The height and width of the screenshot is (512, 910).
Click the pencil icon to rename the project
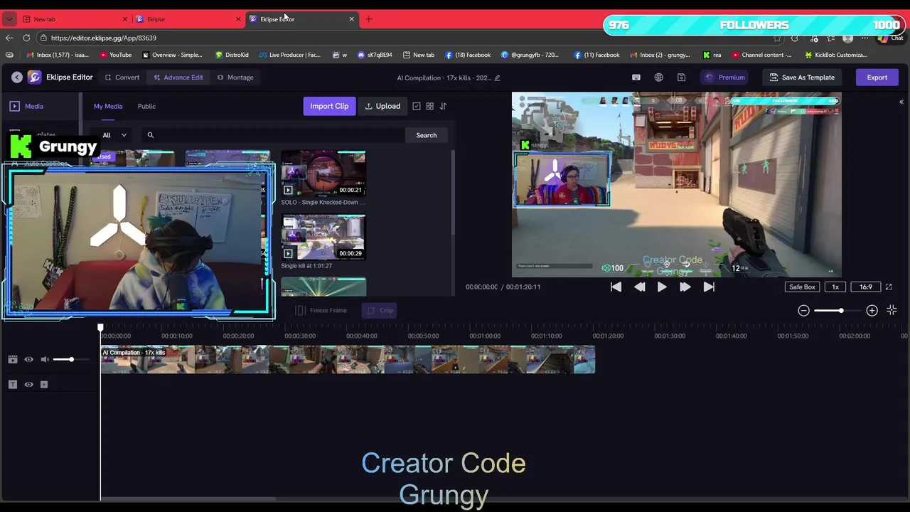click(497, 78)
